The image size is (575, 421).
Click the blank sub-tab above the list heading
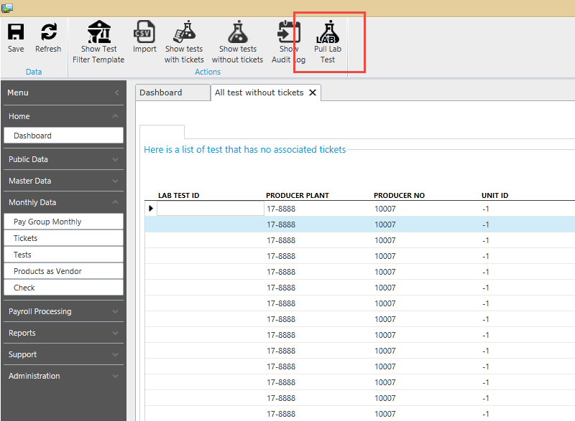(x=162, y=132)
